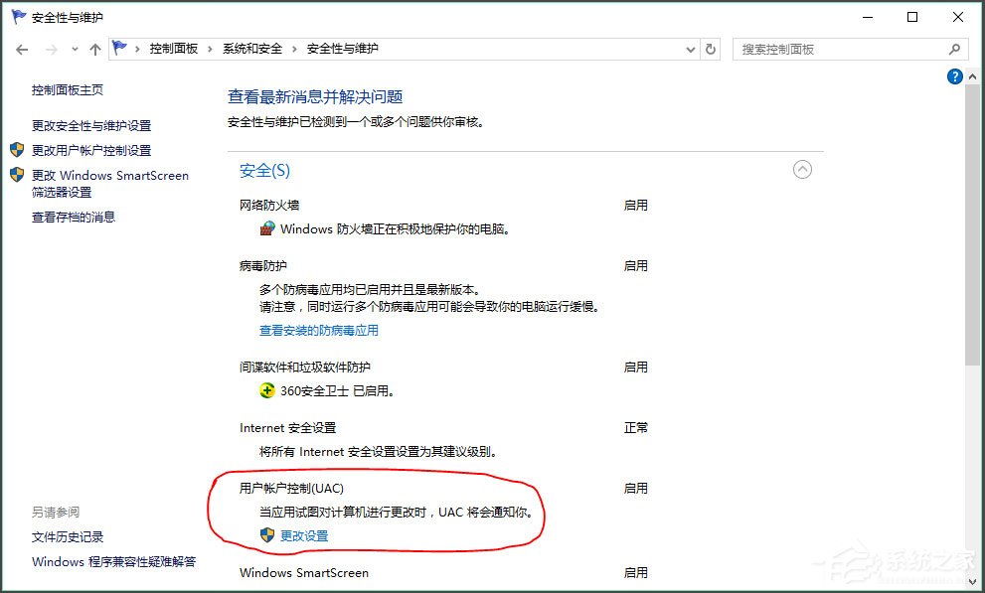This screenshot has width=985, height=593.
Task: Open help via the blue question mark icon
Action: tap(954, 75)
